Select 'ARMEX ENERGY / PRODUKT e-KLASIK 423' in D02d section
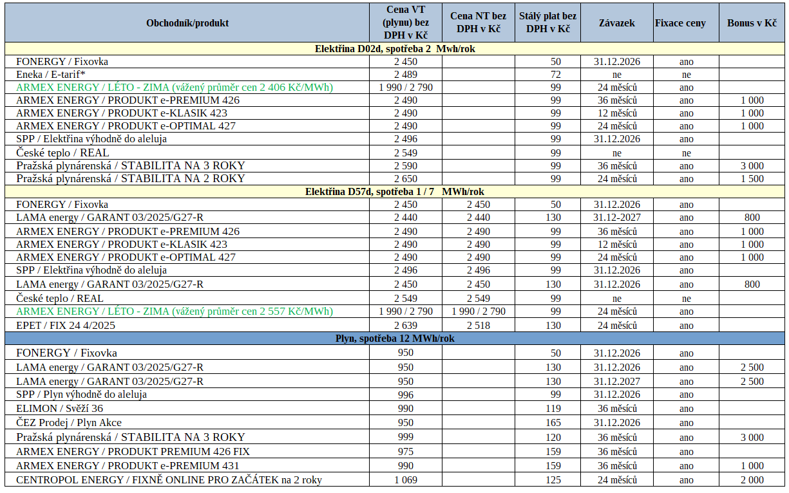The height and width of the screenshot is (493, 789). pyautogui.click(x=122, y=113)
